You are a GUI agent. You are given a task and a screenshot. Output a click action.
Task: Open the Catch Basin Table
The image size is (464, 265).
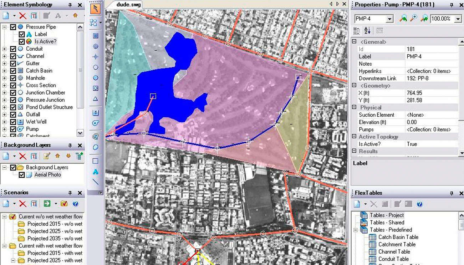coord(398,237)
